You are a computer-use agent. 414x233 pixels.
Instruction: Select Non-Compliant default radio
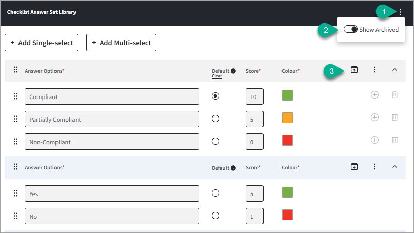coord(215,141)
